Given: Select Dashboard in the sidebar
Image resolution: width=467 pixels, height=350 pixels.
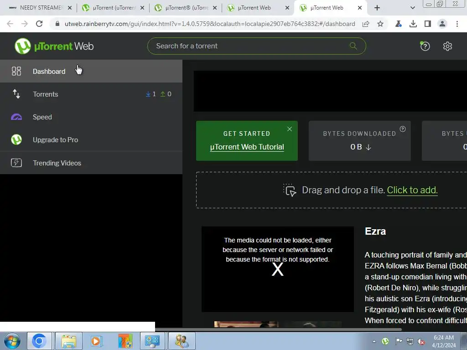Looking at the screenshot, I should (x=91, y=71).
